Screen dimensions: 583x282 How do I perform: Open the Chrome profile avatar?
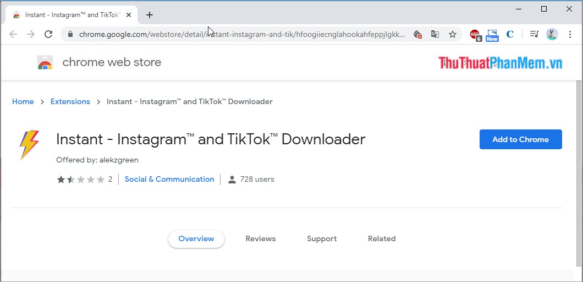[552, 34]
